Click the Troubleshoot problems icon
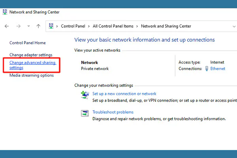237x158 pixels. [85, 113]
